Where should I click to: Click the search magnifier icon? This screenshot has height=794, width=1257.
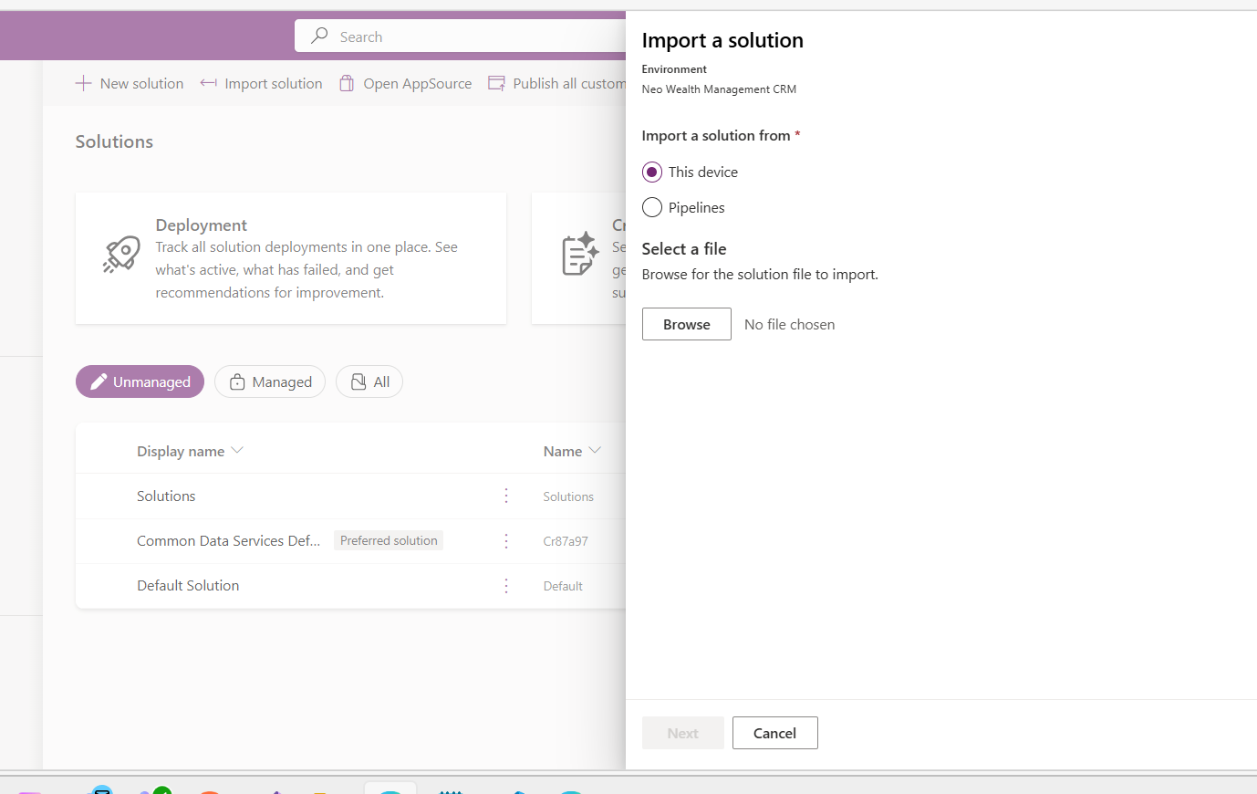[x=319, y=36]
